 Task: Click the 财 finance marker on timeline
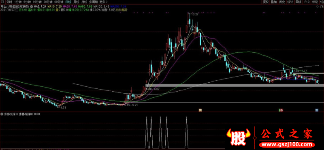pos(317,110)
